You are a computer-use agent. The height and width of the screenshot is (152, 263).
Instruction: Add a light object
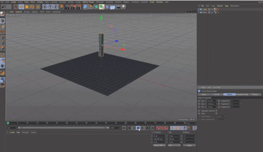click(123, 7)
